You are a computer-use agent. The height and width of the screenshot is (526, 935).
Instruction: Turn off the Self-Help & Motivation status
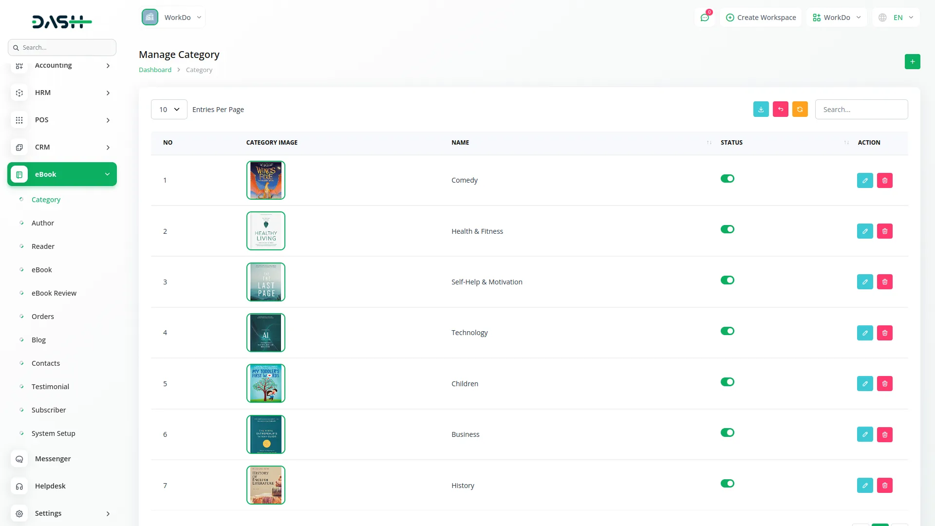tap(727, 280)
